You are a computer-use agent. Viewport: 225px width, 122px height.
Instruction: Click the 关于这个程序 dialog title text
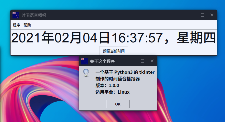[x=102, y=61]
